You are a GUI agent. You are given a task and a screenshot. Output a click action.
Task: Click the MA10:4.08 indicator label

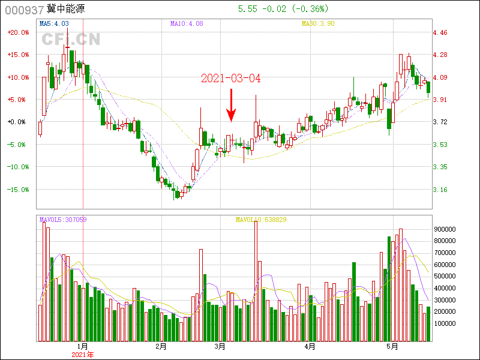point(186,24)
